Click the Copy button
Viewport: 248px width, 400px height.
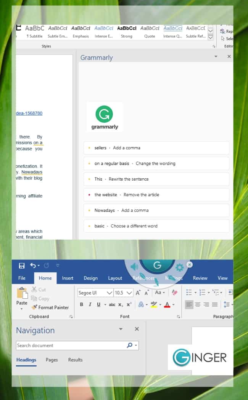40,298
